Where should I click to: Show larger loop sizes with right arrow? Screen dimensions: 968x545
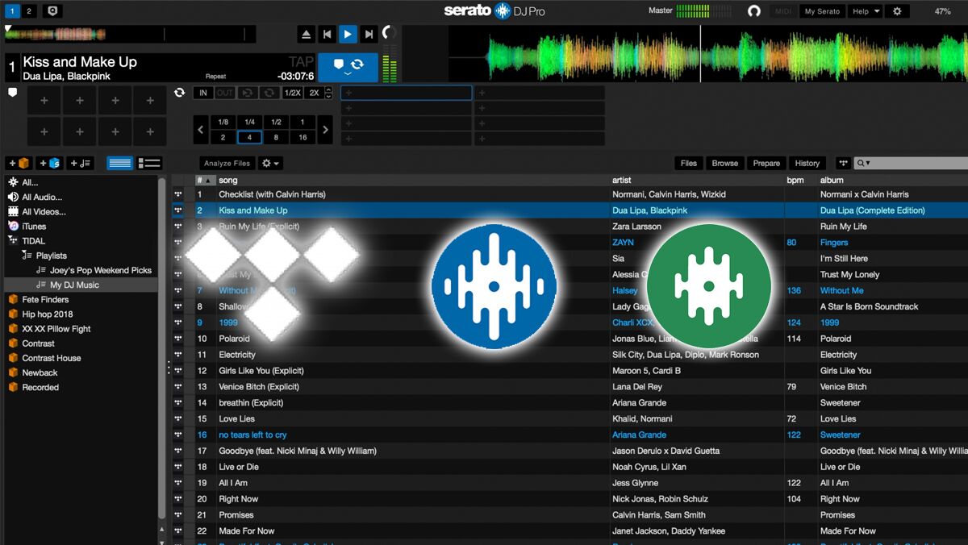325,129
